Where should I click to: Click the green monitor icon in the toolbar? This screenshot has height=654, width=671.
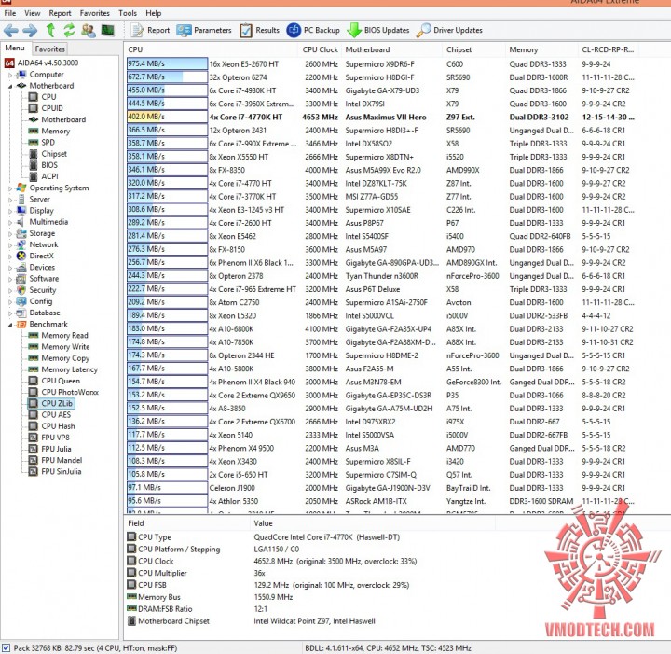(107, 30)
